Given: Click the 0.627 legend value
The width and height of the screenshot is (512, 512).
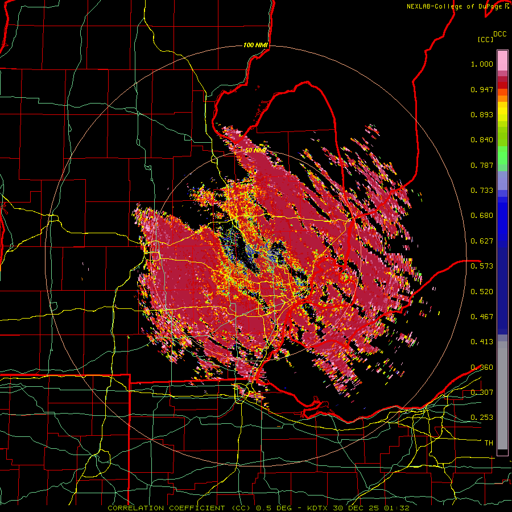Looking at the screenshot, I should point(482,241).
